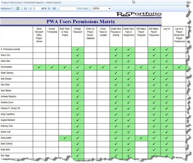Open Admin Reports breadcrumb item

pyautogui.click(x=54, y=2)
